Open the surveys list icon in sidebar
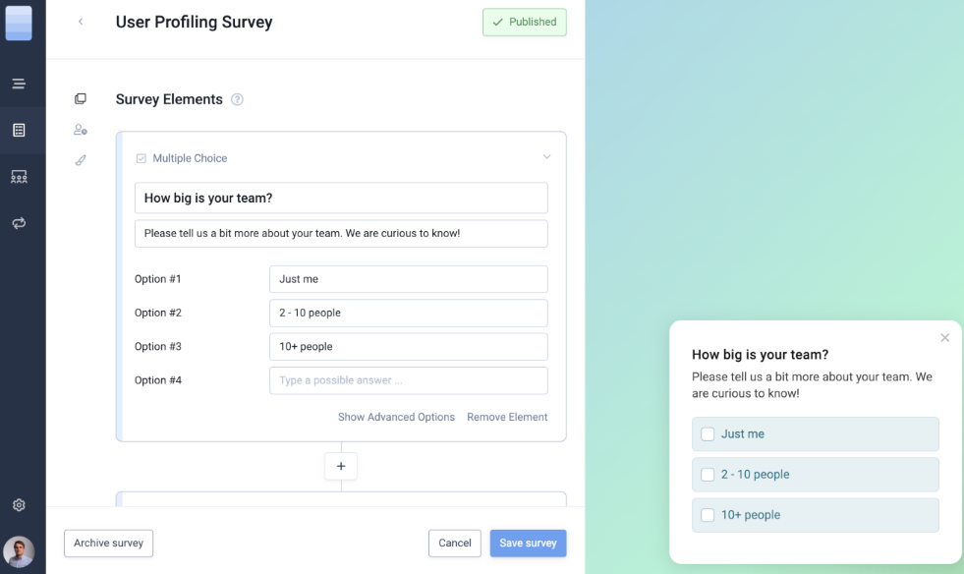964x574 pixels. [19, 130]
